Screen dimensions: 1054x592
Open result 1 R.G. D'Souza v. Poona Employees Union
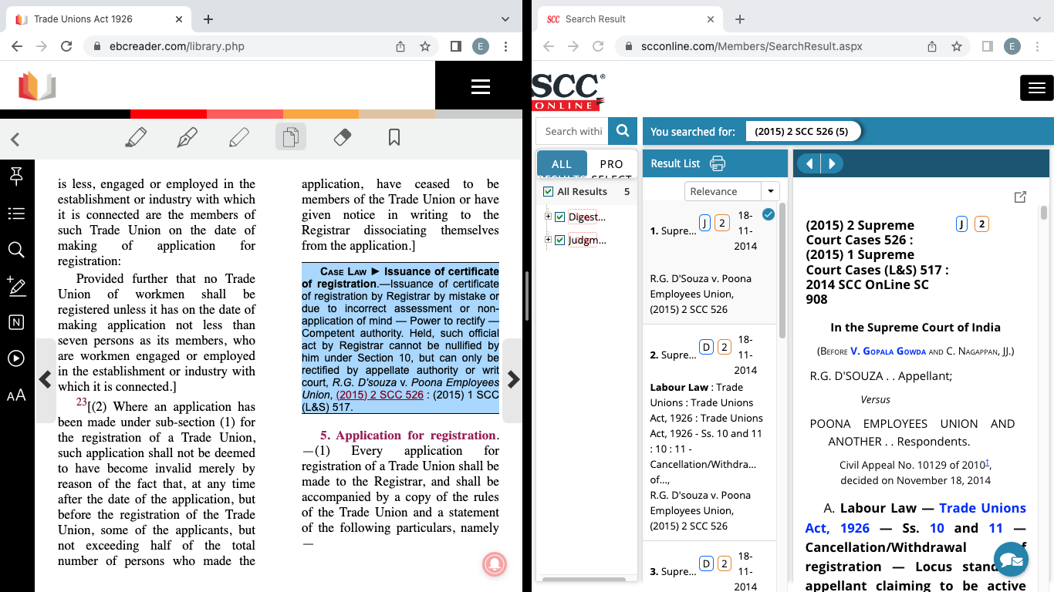[701, 294]
